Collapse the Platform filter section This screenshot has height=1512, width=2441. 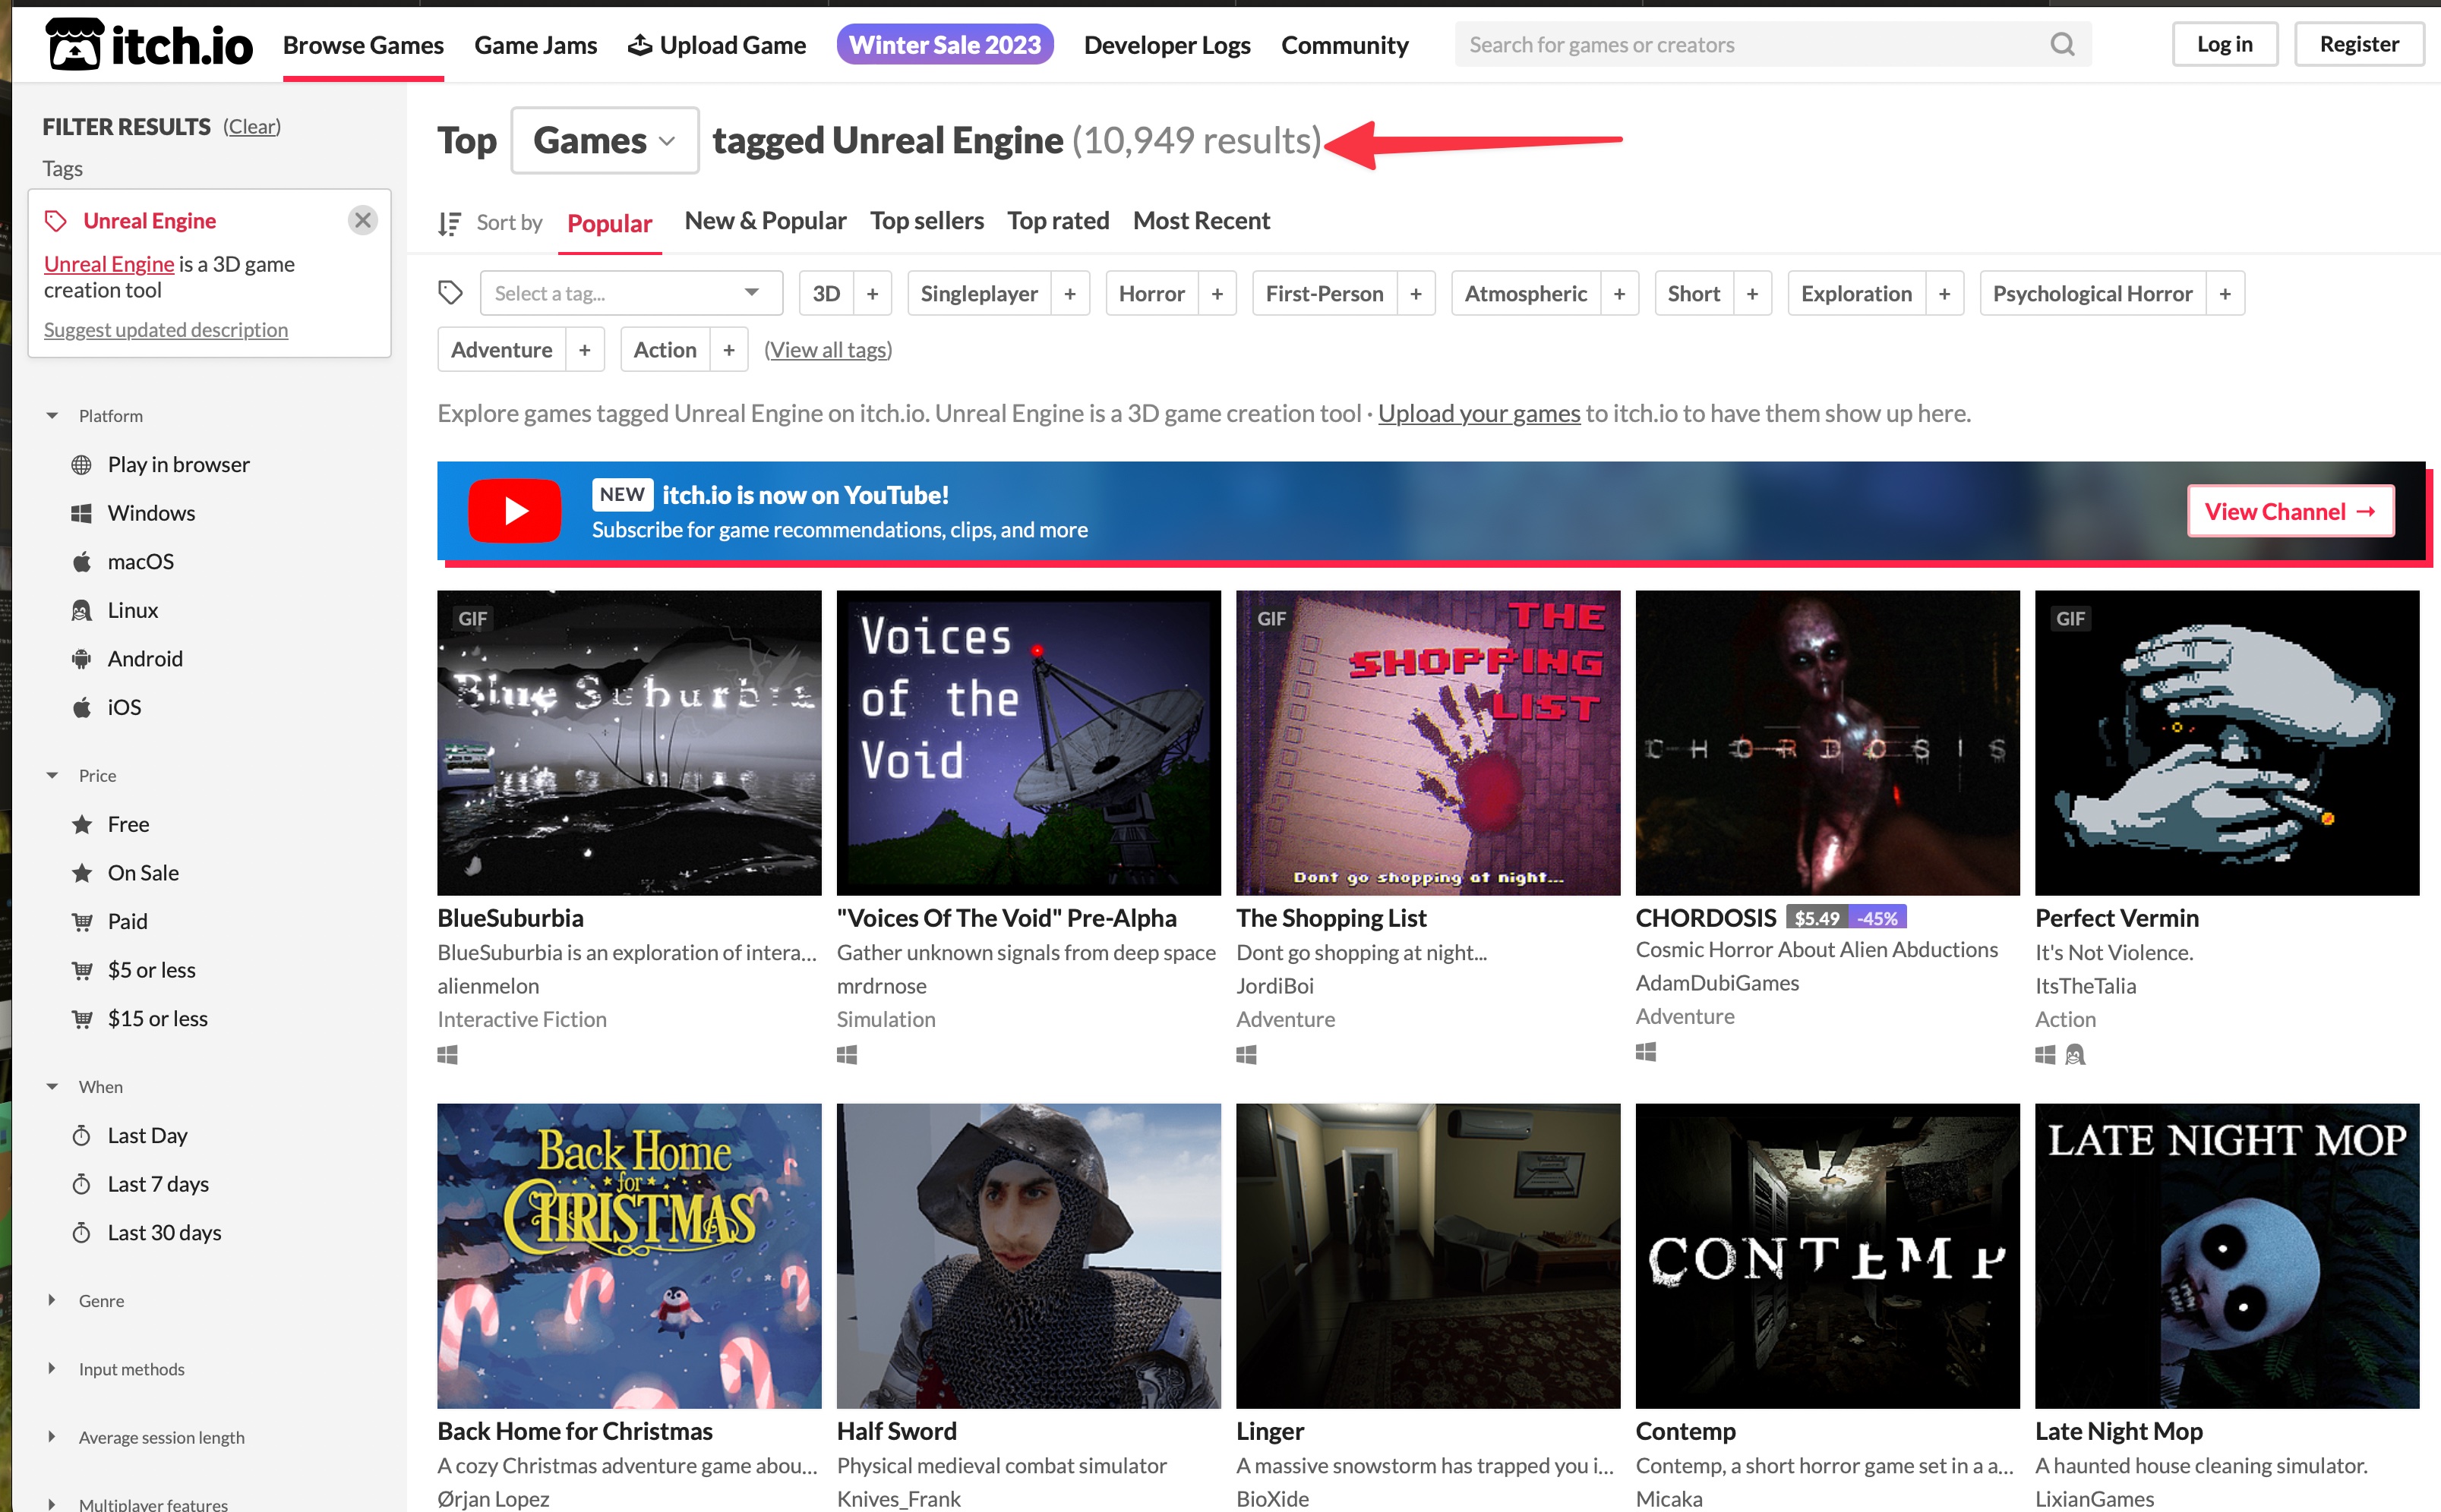click(x=109, y=416)
